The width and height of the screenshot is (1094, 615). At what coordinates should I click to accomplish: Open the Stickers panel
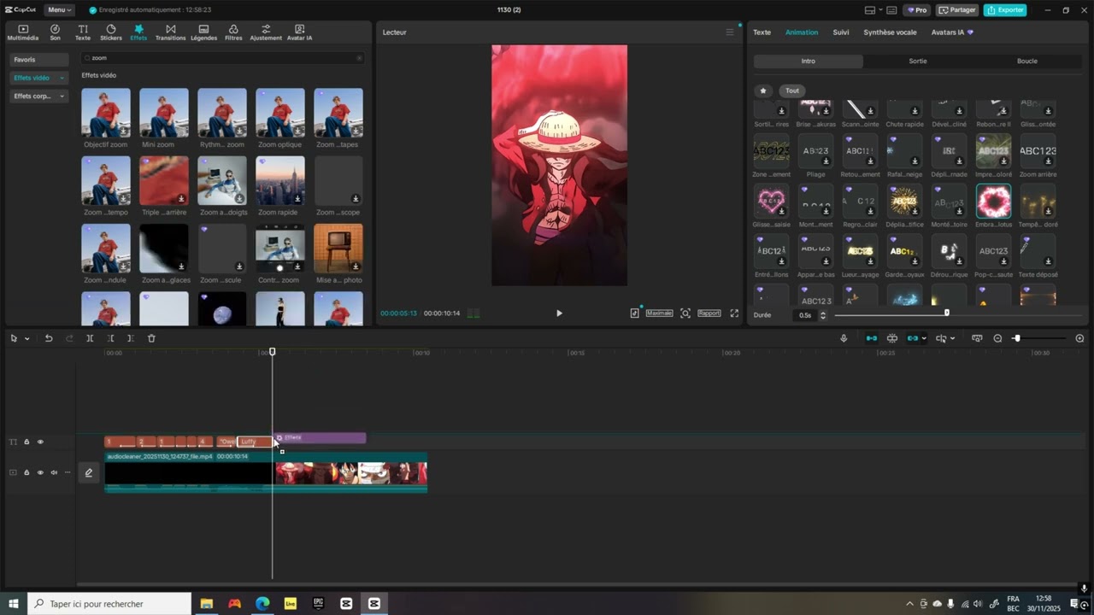tap(111, 32)
